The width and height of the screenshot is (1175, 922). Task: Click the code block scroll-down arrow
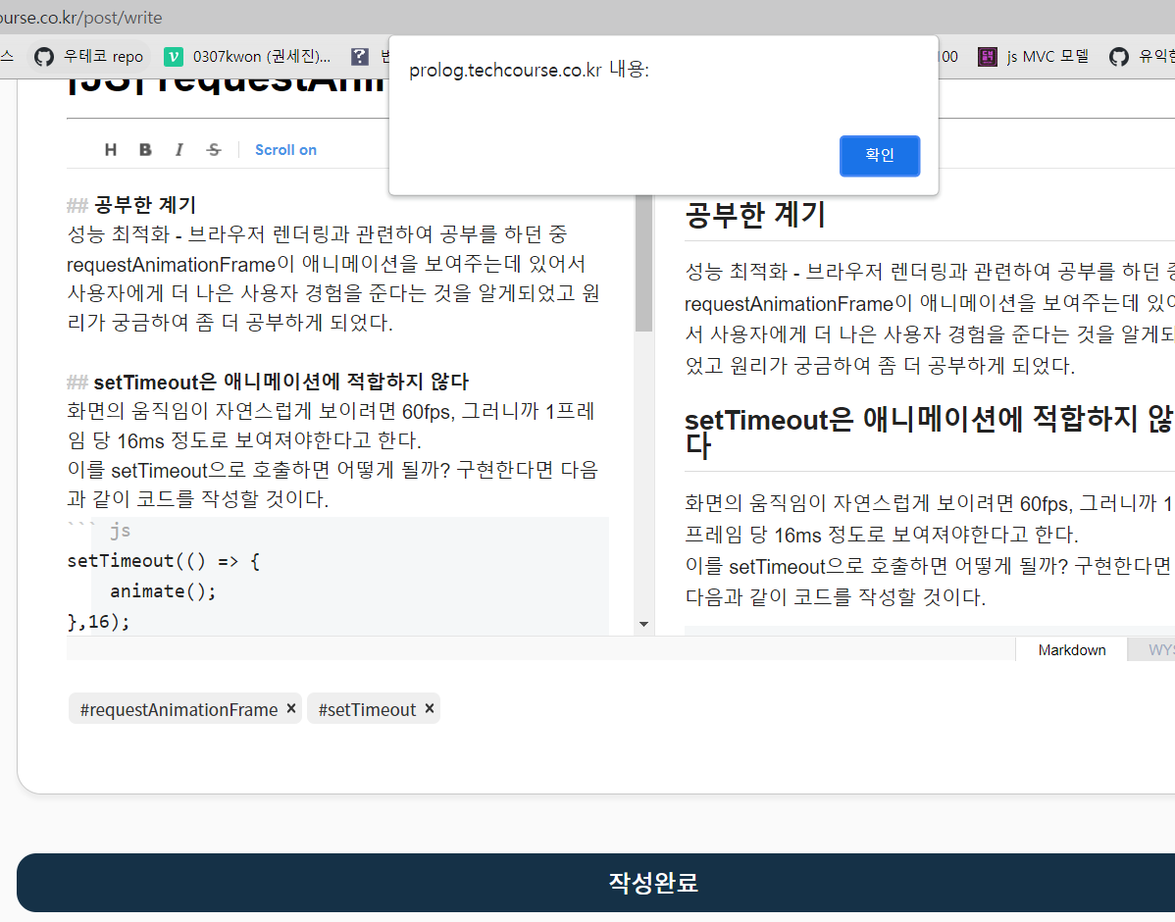pyautogui.click(x=643, y=623)
